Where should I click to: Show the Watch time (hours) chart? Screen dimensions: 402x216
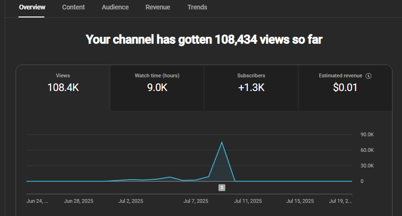157,88
